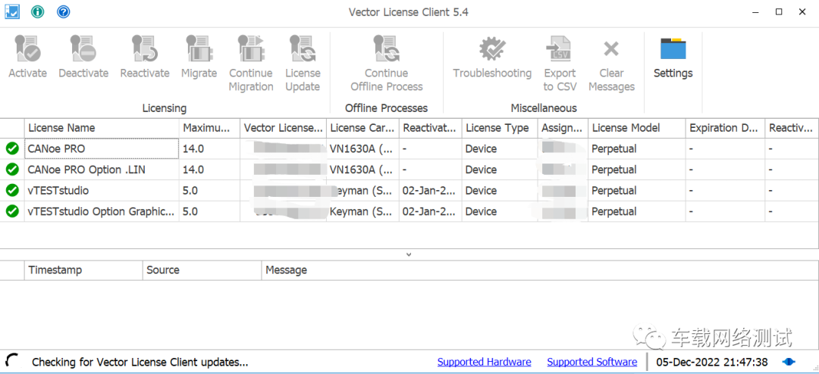
Task: Collapse the message panel with the chevron
Action: pos(409,254)
